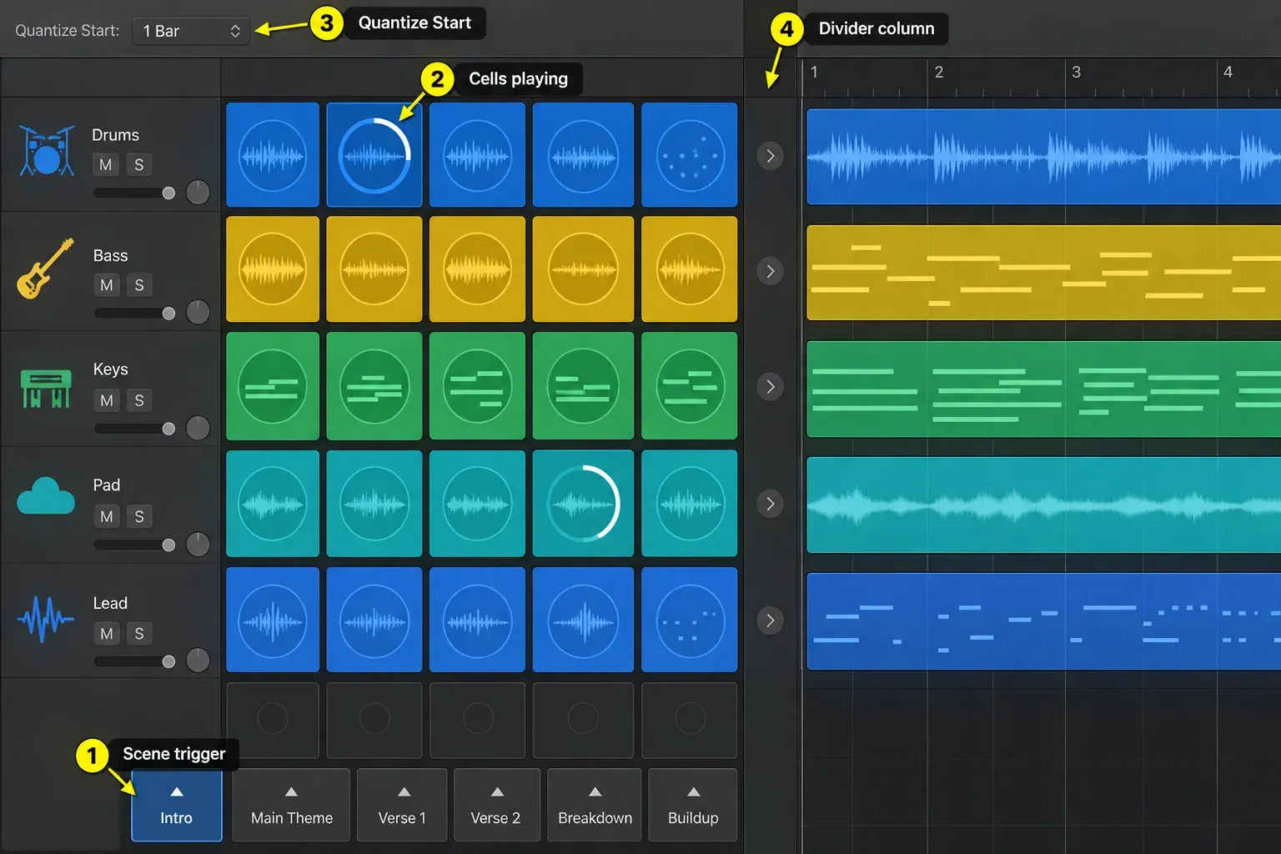Click the Bass pan knob
Viewport: 1281px width, 854px height.
[x=198, y=312]
